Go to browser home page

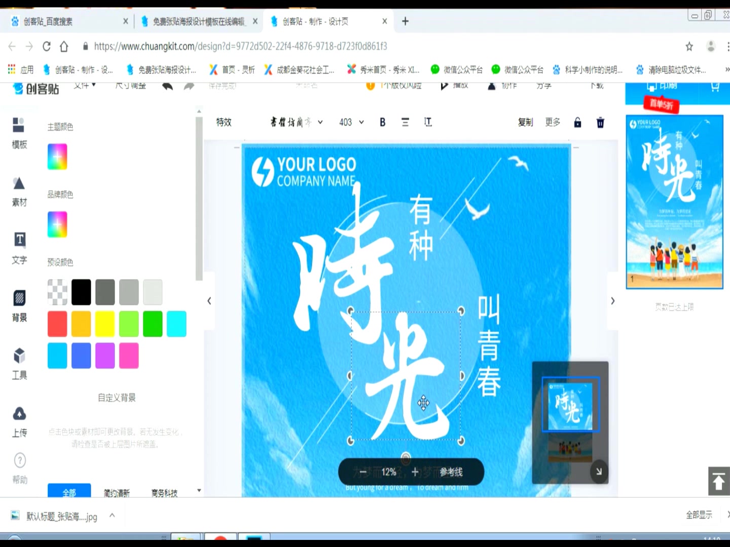point(64,47)
